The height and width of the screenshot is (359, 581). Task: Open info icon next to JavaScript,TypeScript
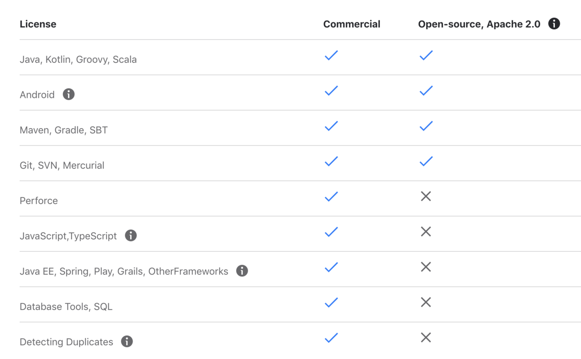131,235
